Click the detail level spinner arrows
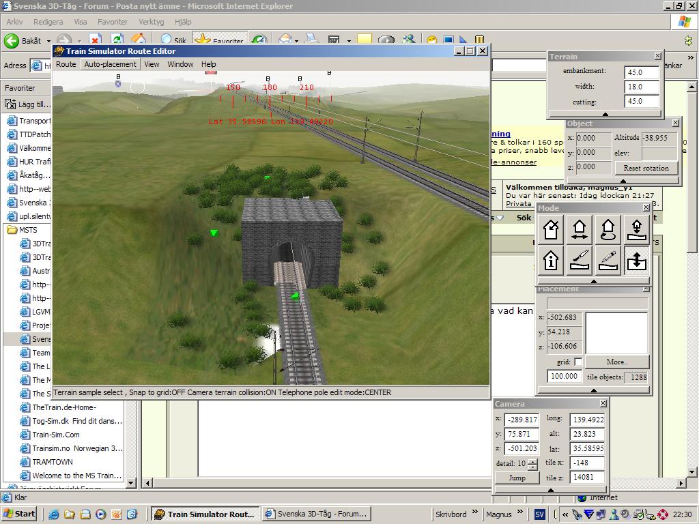Screen dimensions: 699x524 [x=532, y=463]
